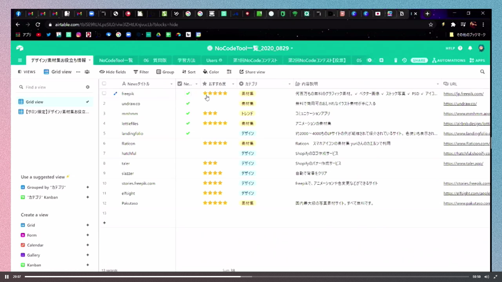Switch to 第1回NoCodeコンテスト tab

255,60
